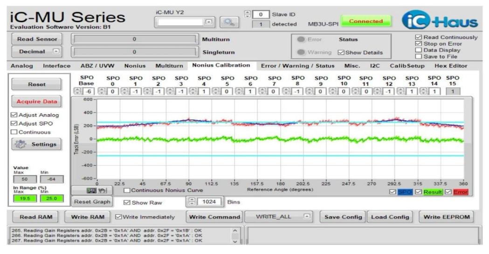Screen dimensions: 489x254
Task: Click the Error status LED indicator
Action: [301, 39]
